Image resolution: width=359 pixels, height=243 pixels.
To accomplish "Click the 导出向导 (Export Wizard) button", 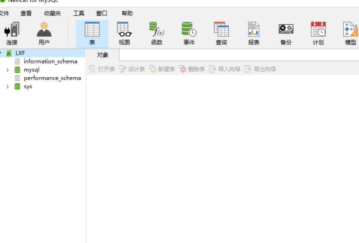I will 260,69.
